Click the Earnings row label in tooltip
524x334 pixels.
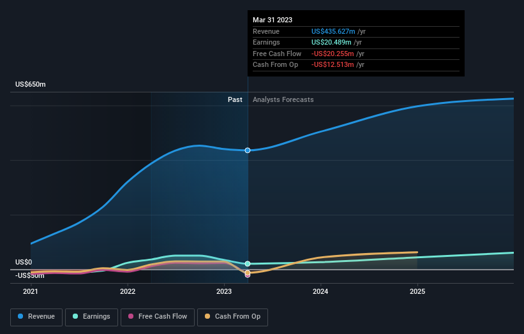point(266,42)
